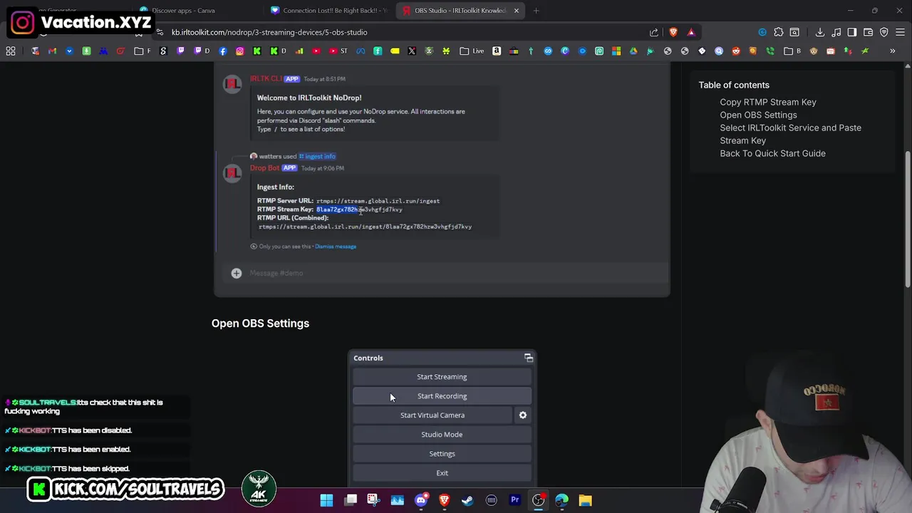Click the Start Streaming button
Screen dimensions: 912x513
coord(442,377)
